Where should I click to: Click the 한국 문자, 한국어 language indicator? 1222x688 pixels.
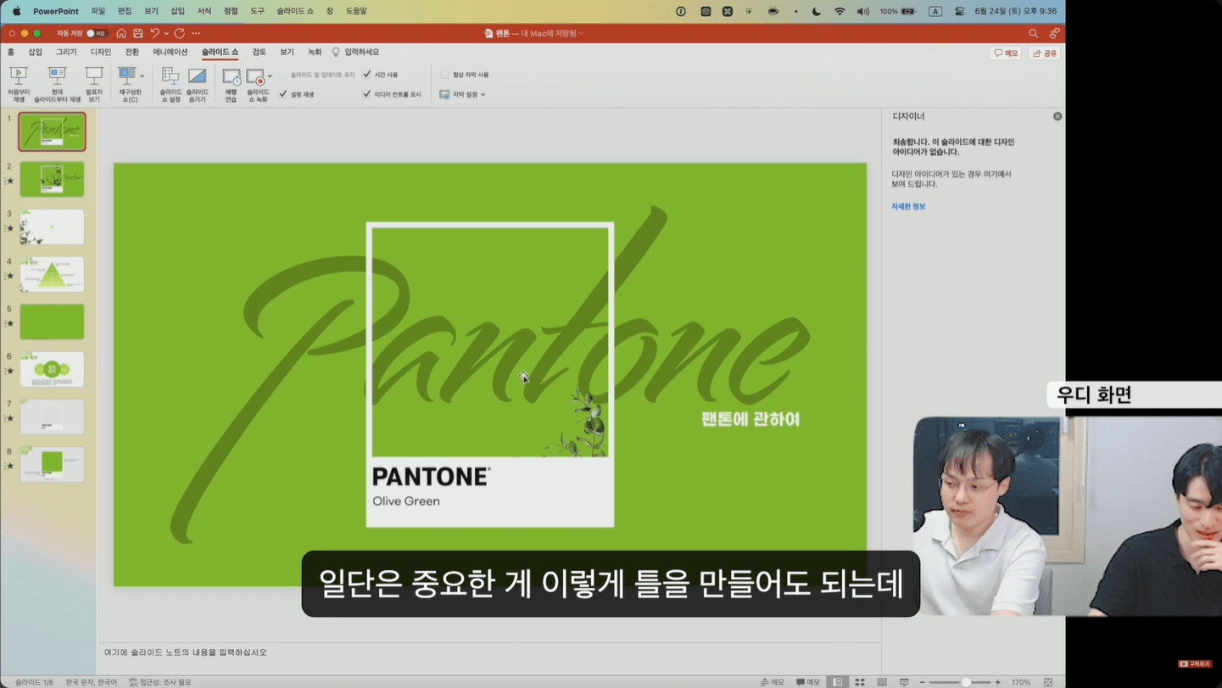tap(92, 682)
